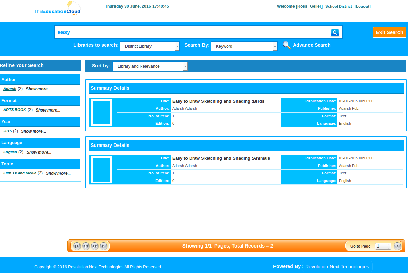Open the Libraries to search dropdown
This screenshot has width=408, height=273.
point(149,46)
